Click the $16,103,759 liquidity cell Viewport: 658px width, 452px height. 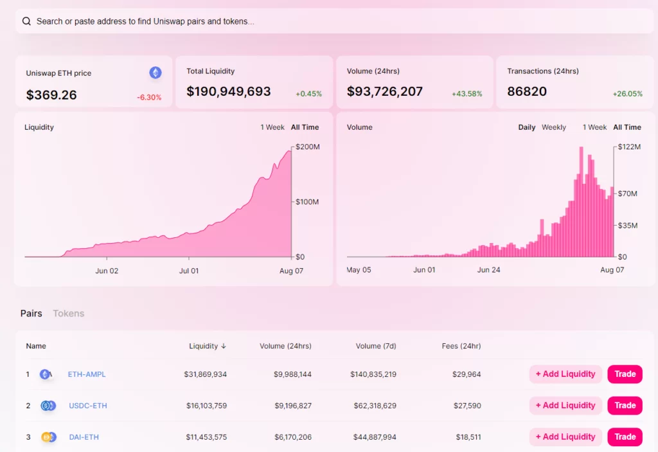point(206,406)
